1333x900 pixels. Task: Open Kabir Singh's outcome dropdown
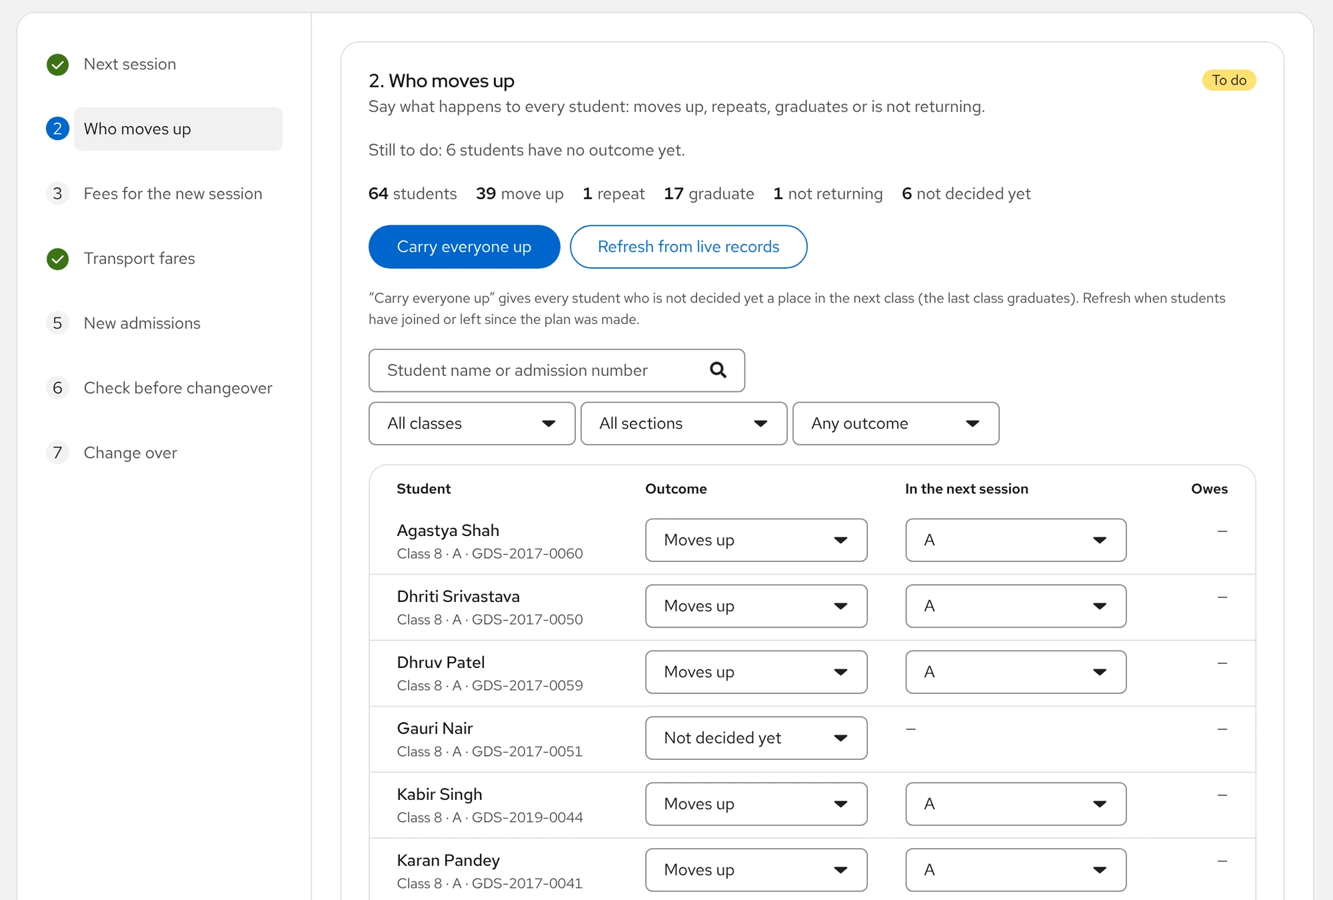[x=756, y=804]
